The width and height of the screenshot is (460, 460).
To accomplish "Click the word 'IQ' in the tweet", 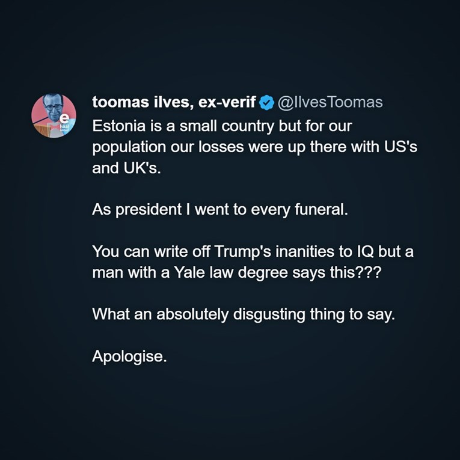I will [362, 251].
